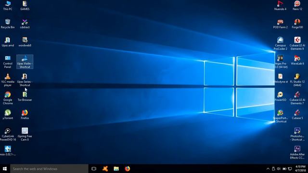Select the Tor Browser icon
The image size is (308, 173).
click(25, 97)
